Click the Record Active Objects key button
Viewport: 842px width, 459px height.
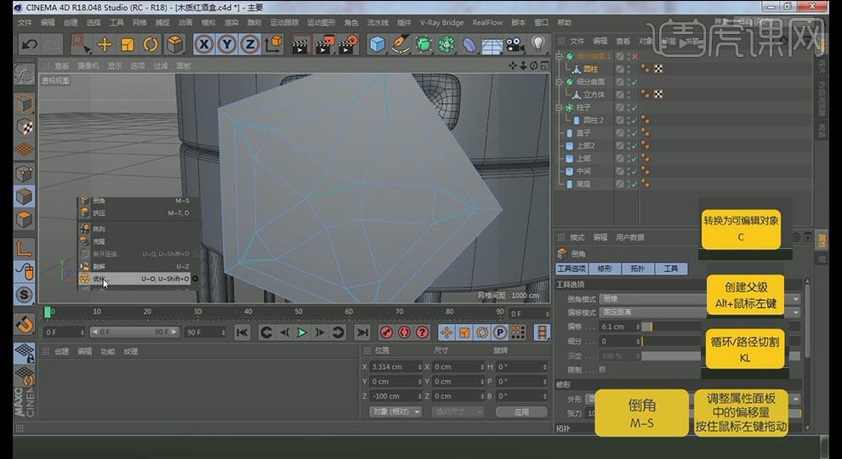[386, 333]
